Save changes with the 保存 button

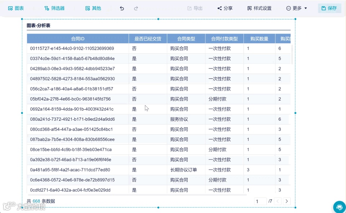click(x=329, y=8)
